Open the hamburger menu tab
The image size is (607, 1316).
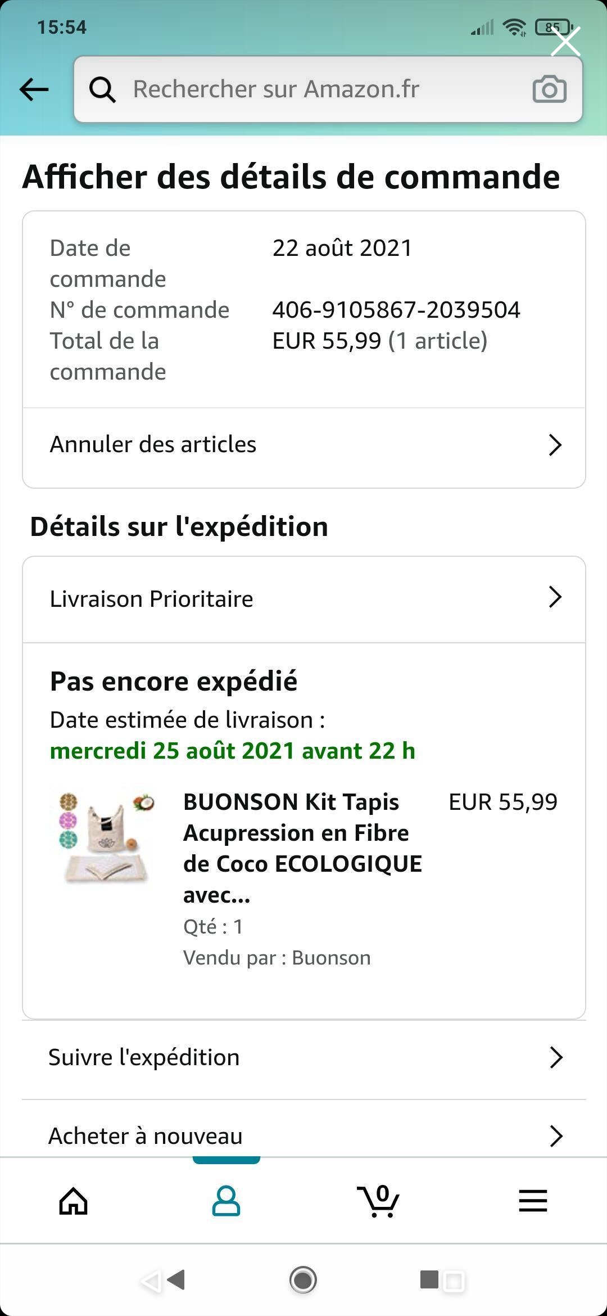coord(533,1201)
